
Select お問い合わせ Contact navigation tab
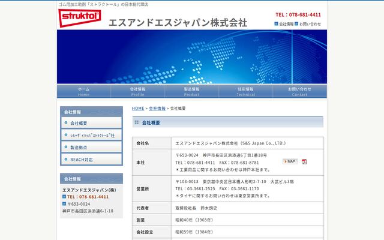coord(300,91)
